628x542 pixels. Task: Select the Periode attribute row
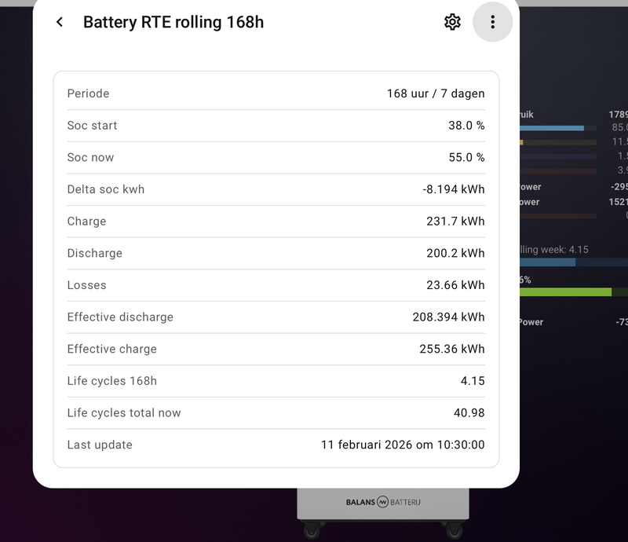(276, 93)
